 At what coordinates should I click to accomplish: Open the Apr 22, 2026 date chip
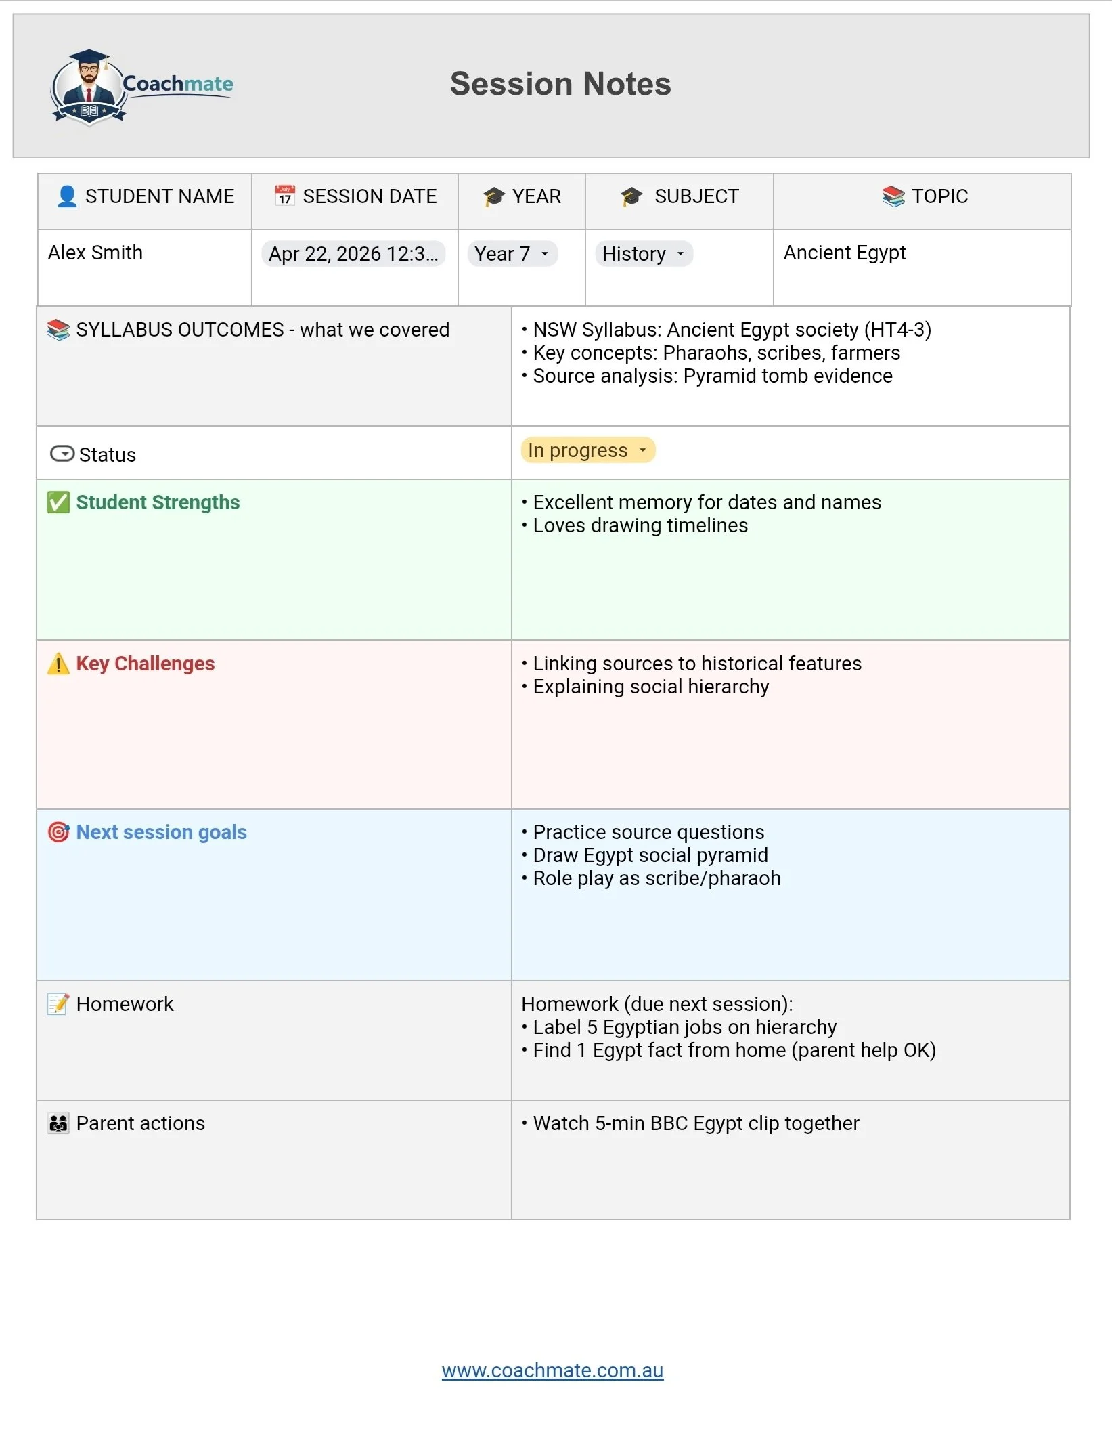[x=353, y=254]
